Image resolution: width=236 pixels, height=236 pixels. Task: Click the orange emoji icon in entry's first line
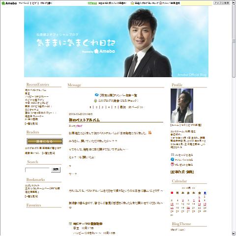pyautogui.click(x=150, y=133)
